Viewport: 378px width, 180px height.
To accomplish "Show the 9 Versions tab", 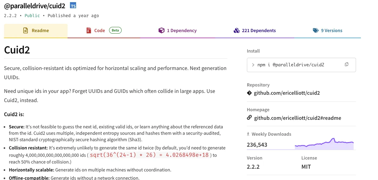I will [331, 31].
